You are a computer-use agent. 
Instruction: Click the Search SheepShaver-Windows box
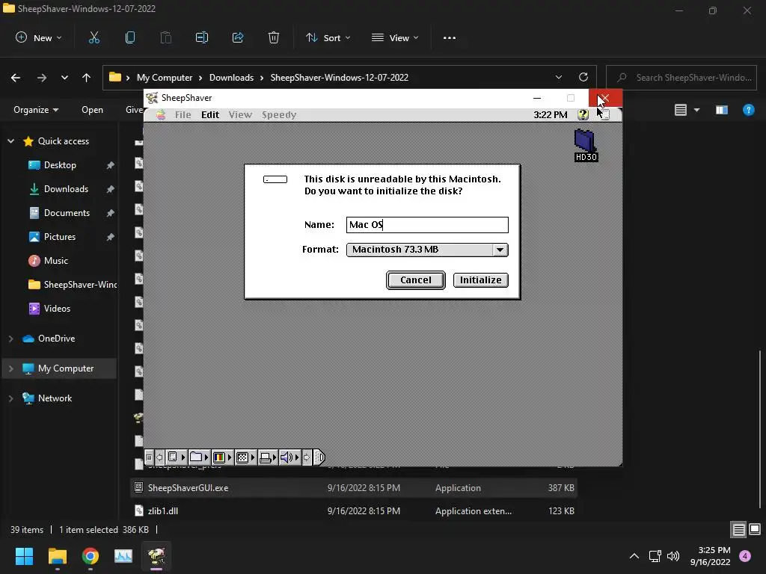(x=681, y=78)
